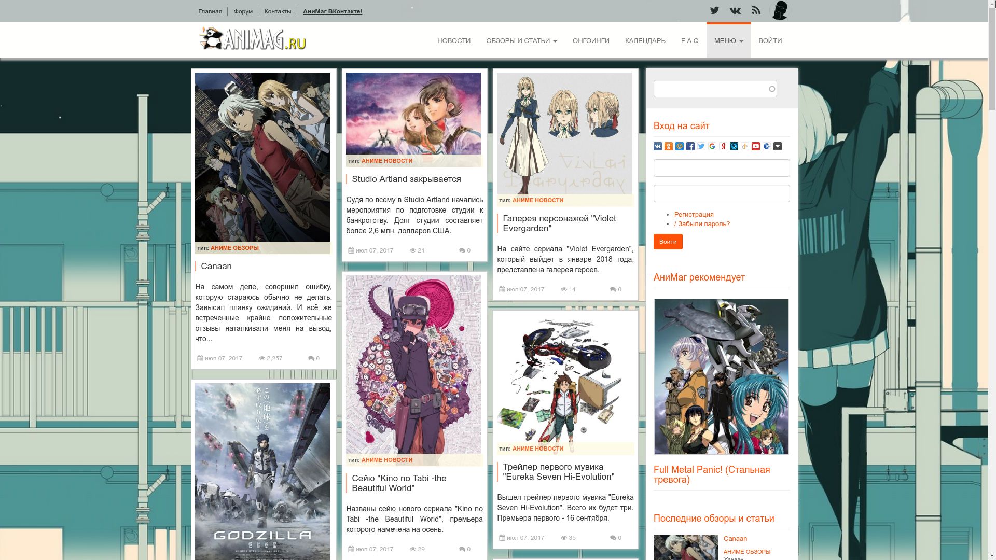Open the Studio Artland закрывается article
The image size is (996, 560).
pyautogui.click(x=406, y=179)
